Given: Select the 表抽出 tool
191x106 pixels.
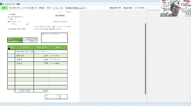Looking at the screenshot, I should tap(42, 8).
